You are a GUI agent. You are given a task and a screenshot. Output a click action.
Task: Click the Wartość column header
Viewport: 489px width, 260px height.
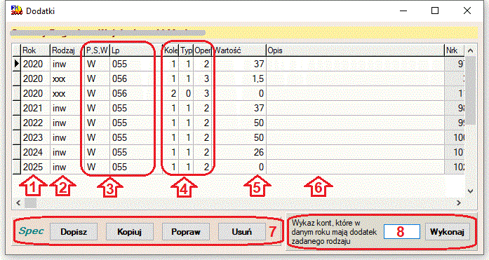pyautogui.click(x=239, y=50)
